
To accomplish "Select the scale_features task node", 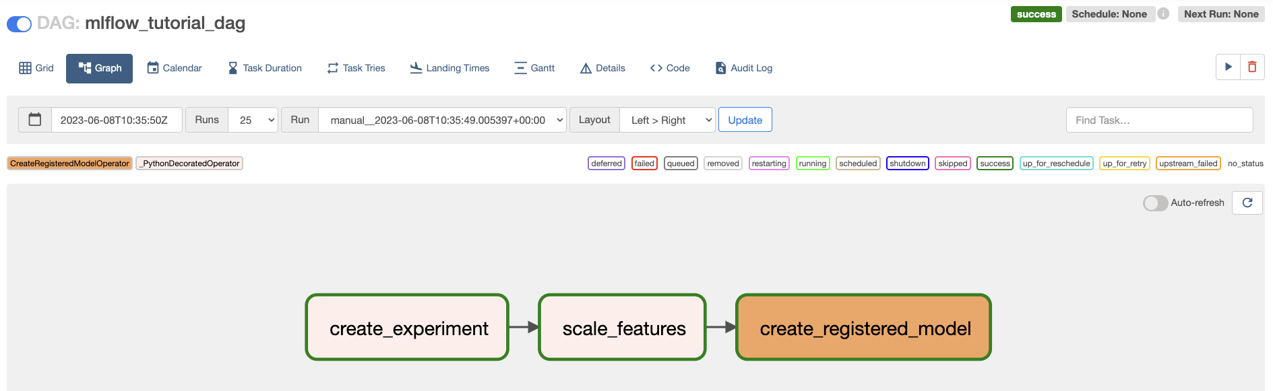I will [x=622, y=328].
